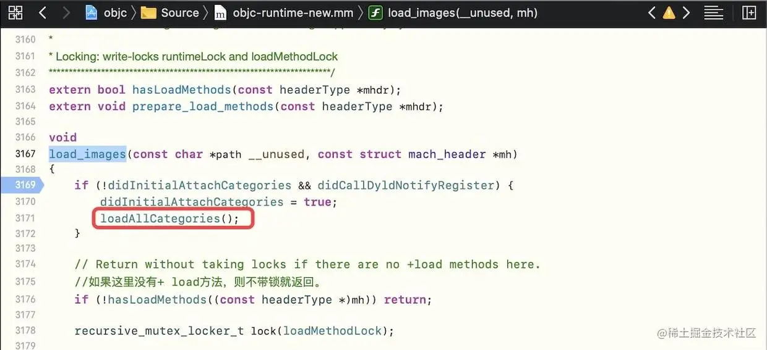The image size is (767, 350).
Task: Click the objc-runtime-new.mm file icon
Action: [x=220, y=13]
